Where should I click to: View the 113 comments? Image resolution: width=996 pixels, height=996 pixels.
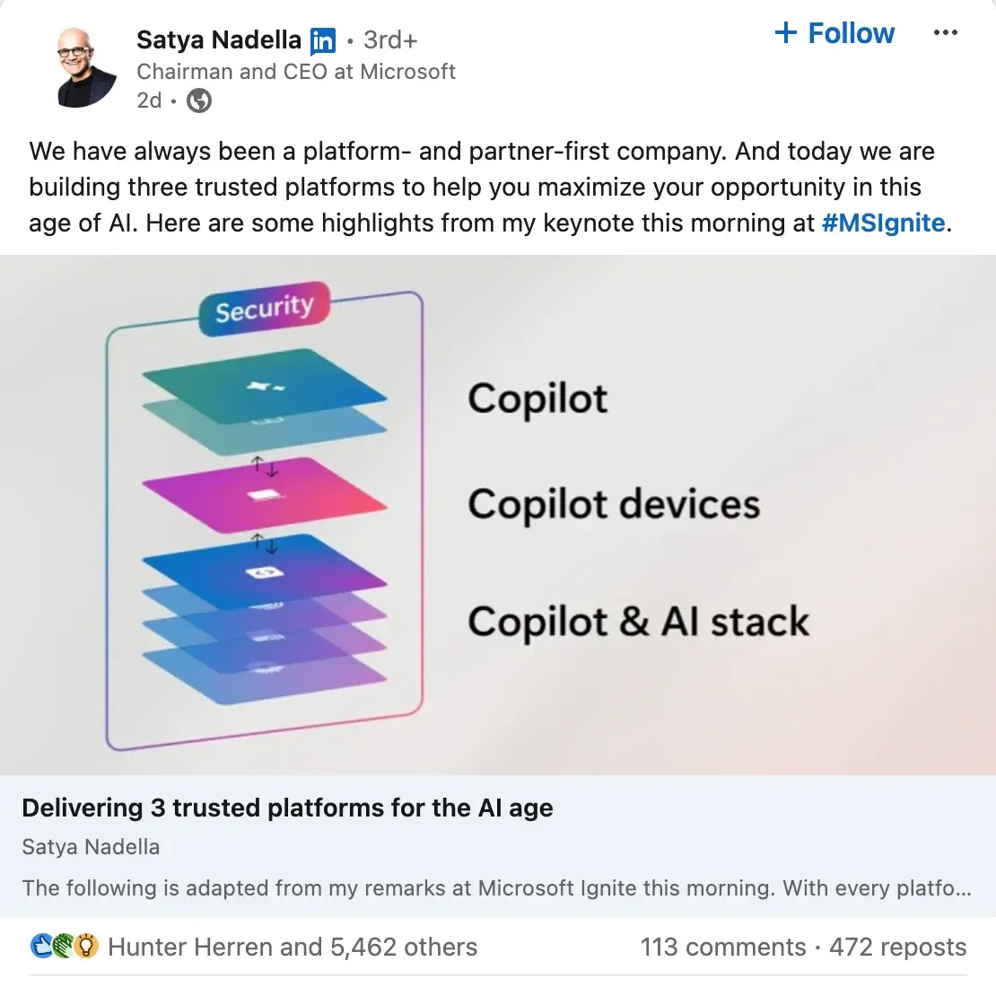coord(722,947)
